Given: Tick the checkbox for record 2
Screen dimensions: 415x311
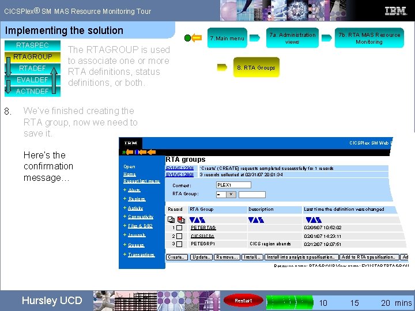Looking at the screenshot, I should tap(179, 236).
